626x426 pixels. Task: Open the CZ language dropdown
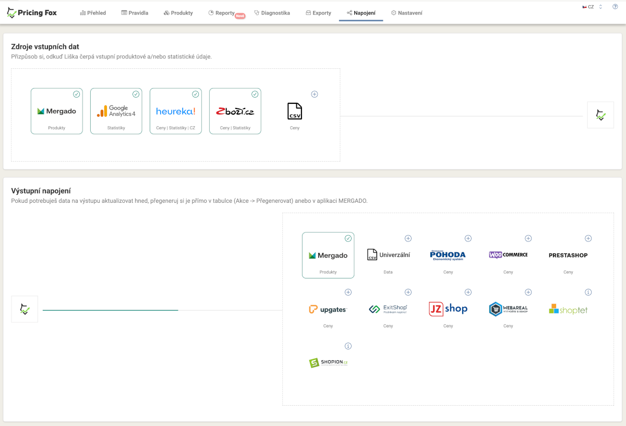pos(592,7)
